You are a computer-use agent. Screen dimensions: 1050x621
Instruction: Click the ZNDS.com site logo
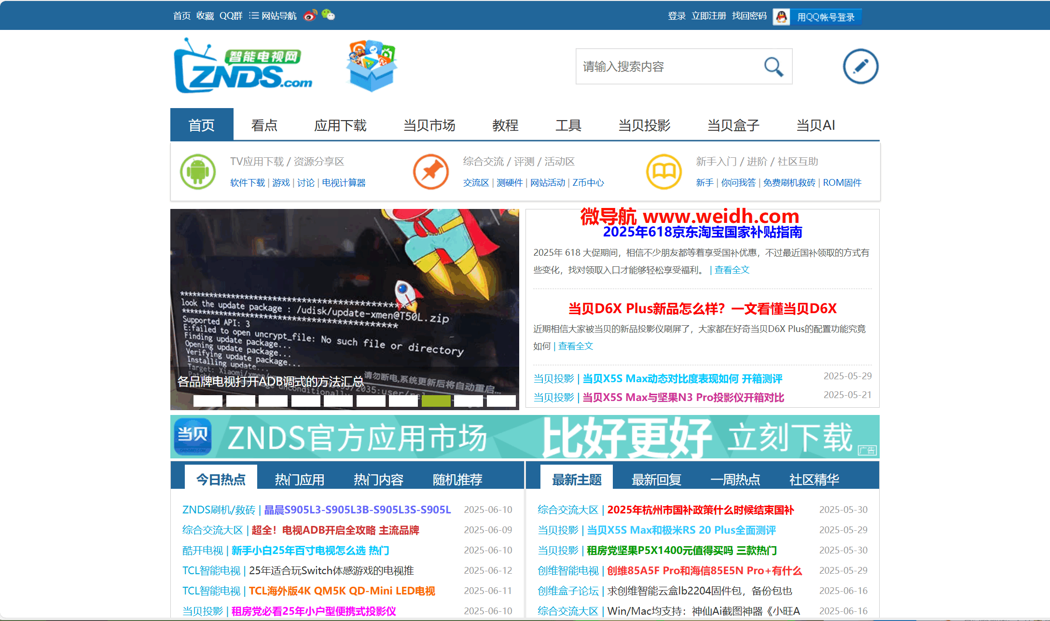(x=243, y=66)
